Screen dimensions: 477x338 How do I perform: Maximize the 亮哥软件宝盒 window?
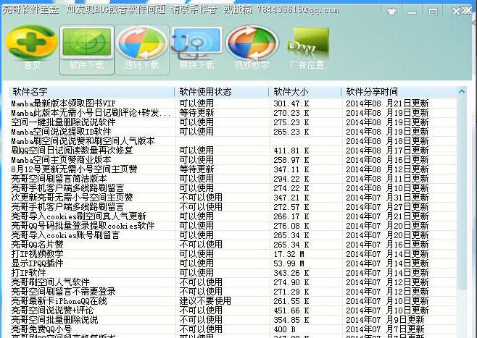click(433, 12)
